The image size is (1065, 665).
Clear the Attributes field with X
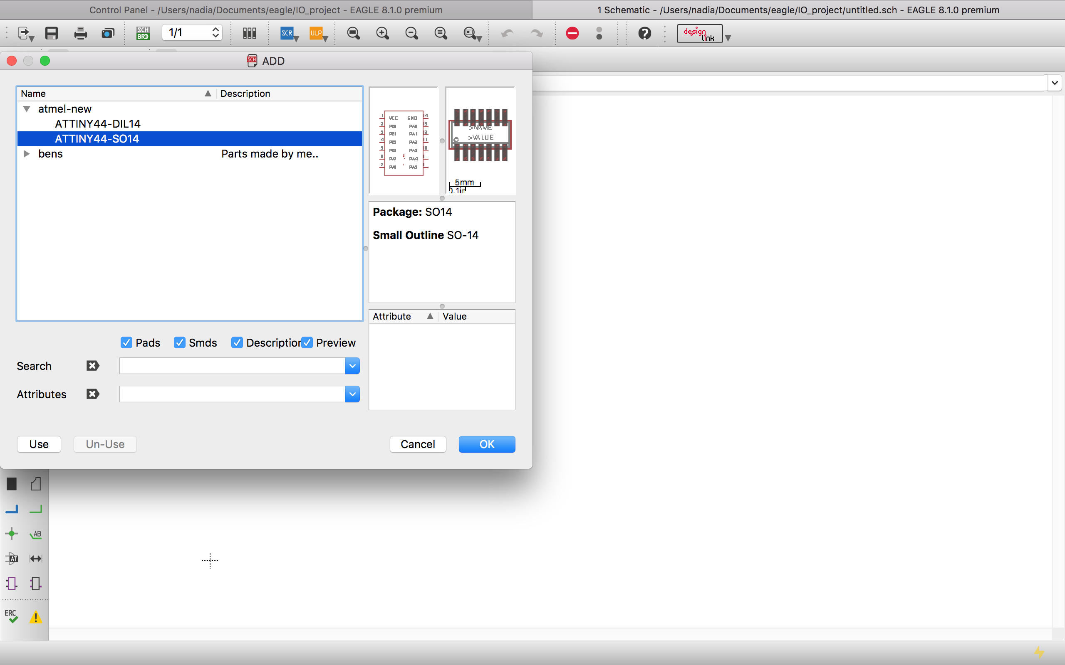[93, 394]
